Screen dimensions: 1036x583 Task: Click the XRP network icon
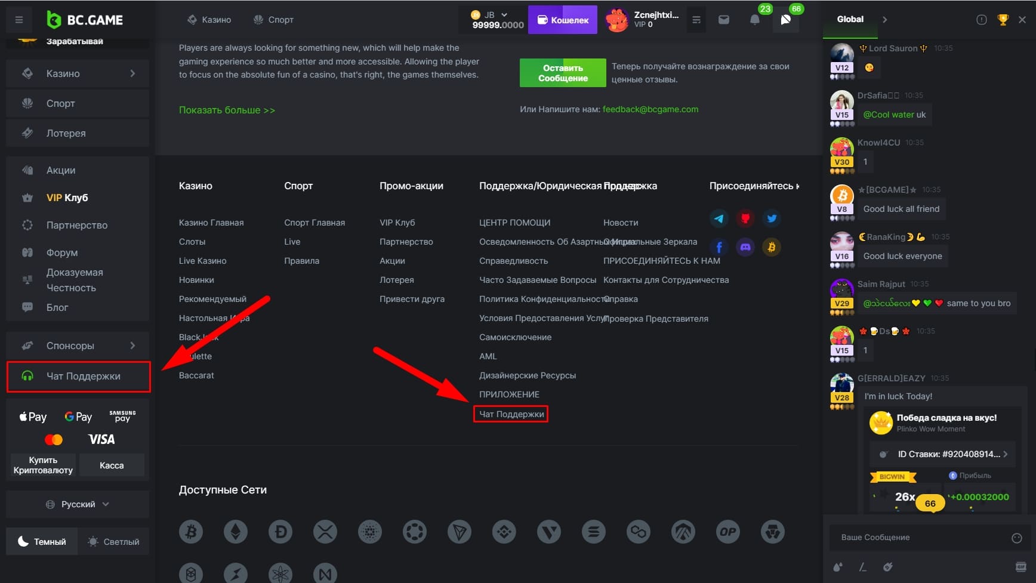click(325, 532)
